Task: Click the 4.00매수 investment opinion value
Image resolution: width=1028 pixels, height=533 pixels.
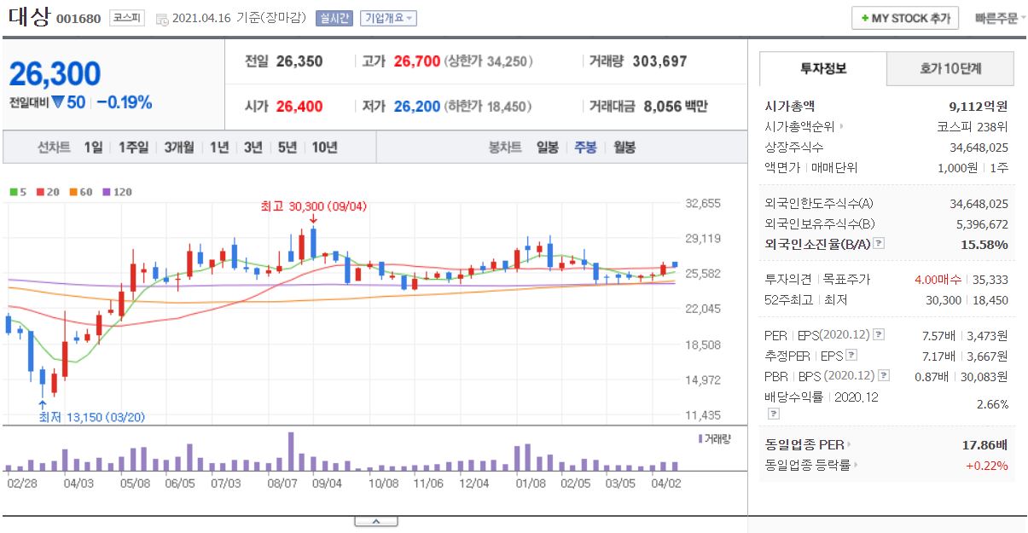Action: coord(937,279)
